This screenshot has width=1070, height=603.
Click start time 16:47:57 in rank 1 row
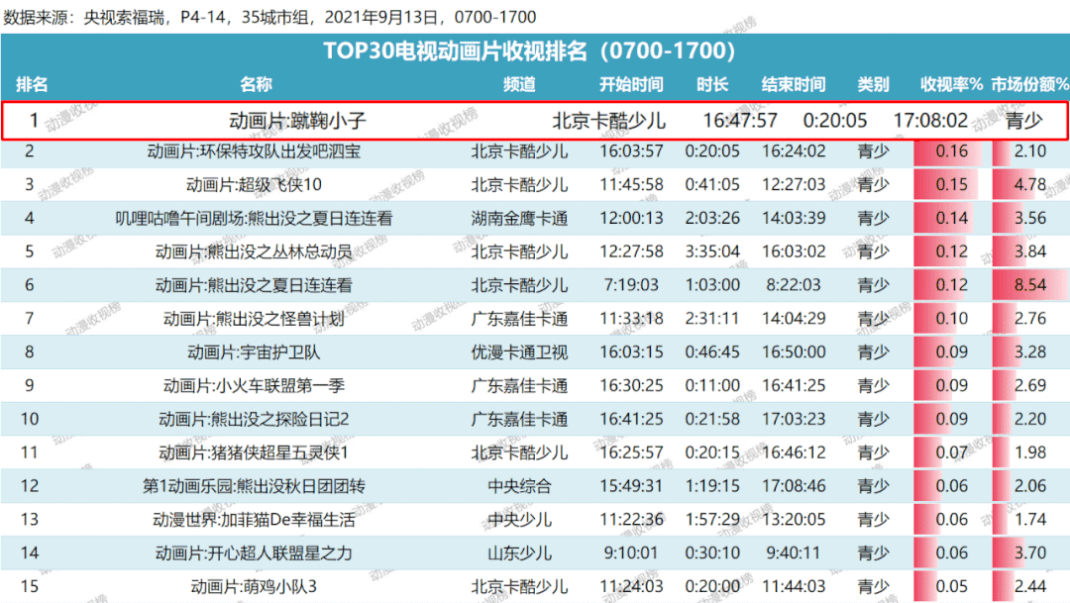tap(740, 122)
